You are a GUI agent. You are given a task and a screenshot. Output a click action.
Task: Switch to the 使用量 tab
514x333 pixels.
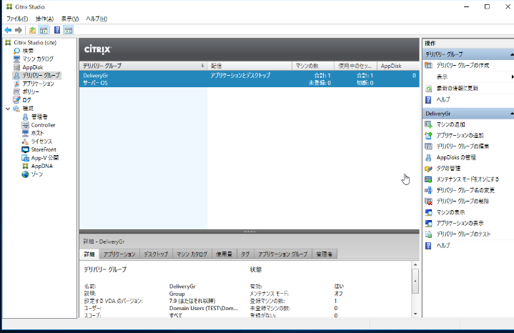(x=224, y=254)
